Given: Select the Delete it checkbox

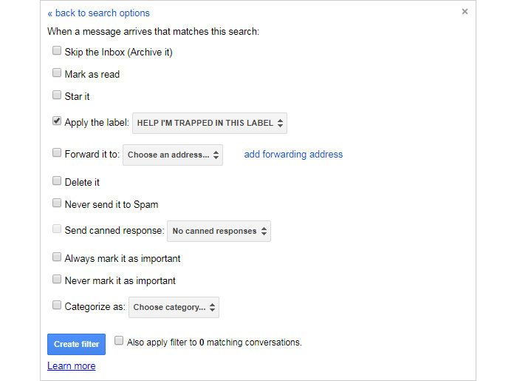Looking at the screenshot, I should (57, 181).
